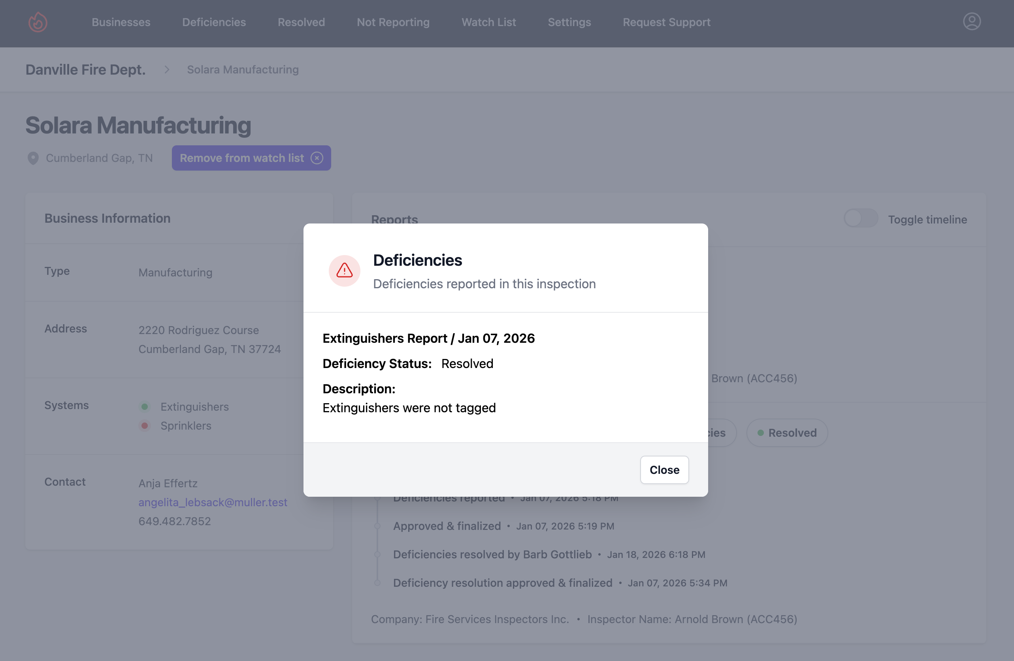Screen dimensions: 1014x661
Task: Click the flame logo in the navigation bar
Action: click(x=38, y=22)
